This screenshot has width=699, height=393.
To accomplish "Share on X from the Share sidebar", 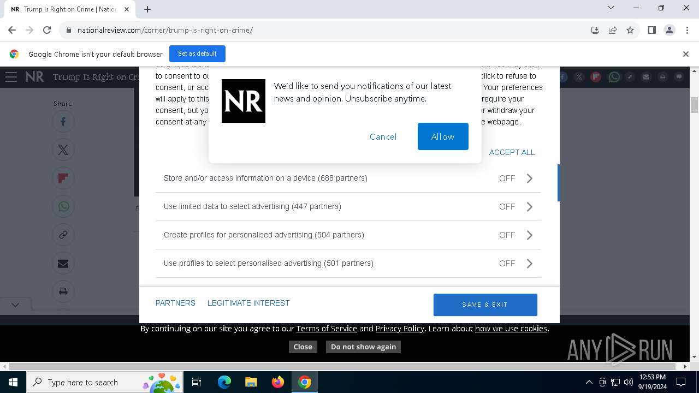I will coord(63,150).
